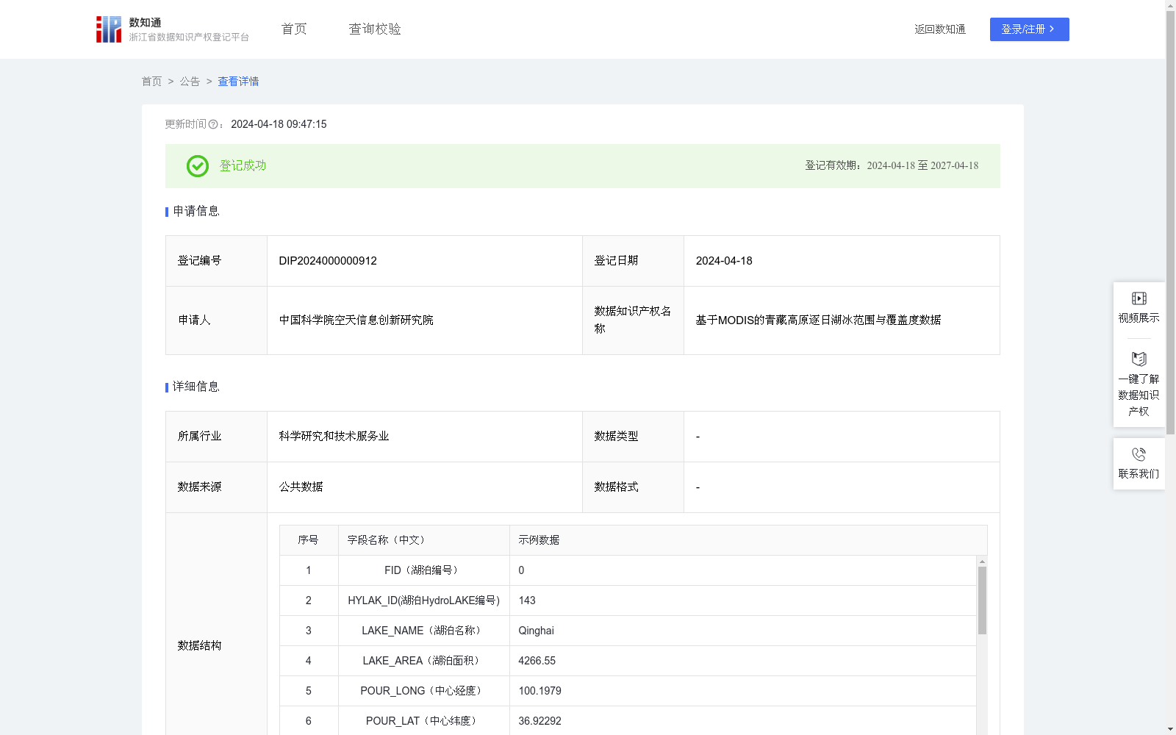Viewport: 1176px width, 735px height.
Task: Select the POUR_LONG（中心经度） field cell
Action: [424, 691]
